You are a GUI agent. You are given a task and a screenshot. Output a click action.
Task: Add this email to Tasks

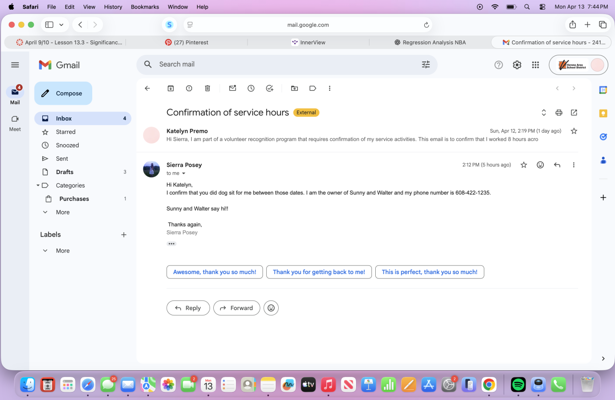270,88
